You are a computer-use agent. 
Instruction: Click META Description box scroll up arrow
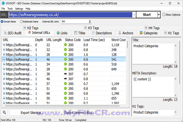click(175, 79)
